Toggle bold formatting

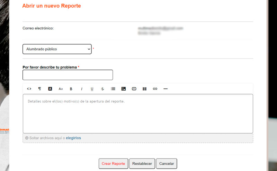pyautogui.click(x=71, y=89)
